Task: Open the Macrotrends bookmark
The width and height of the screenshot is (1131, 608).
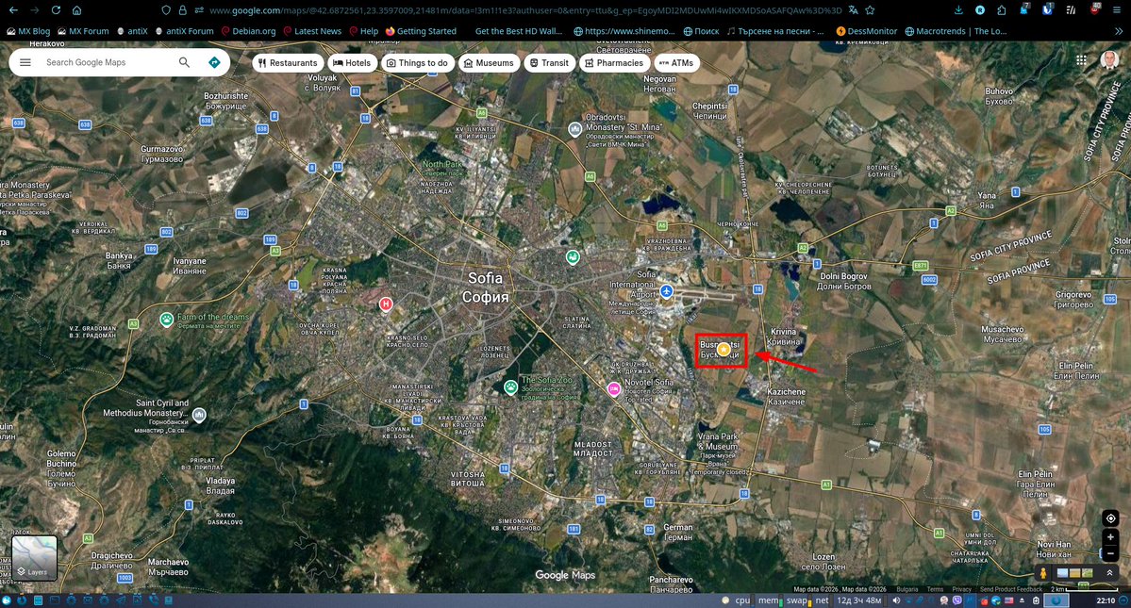Action: 956,32
